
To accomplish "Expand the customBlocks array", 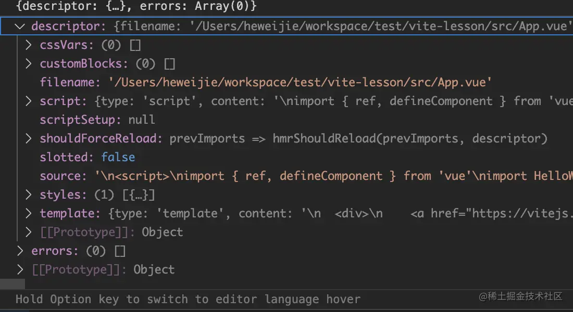I will pos(29,63).
